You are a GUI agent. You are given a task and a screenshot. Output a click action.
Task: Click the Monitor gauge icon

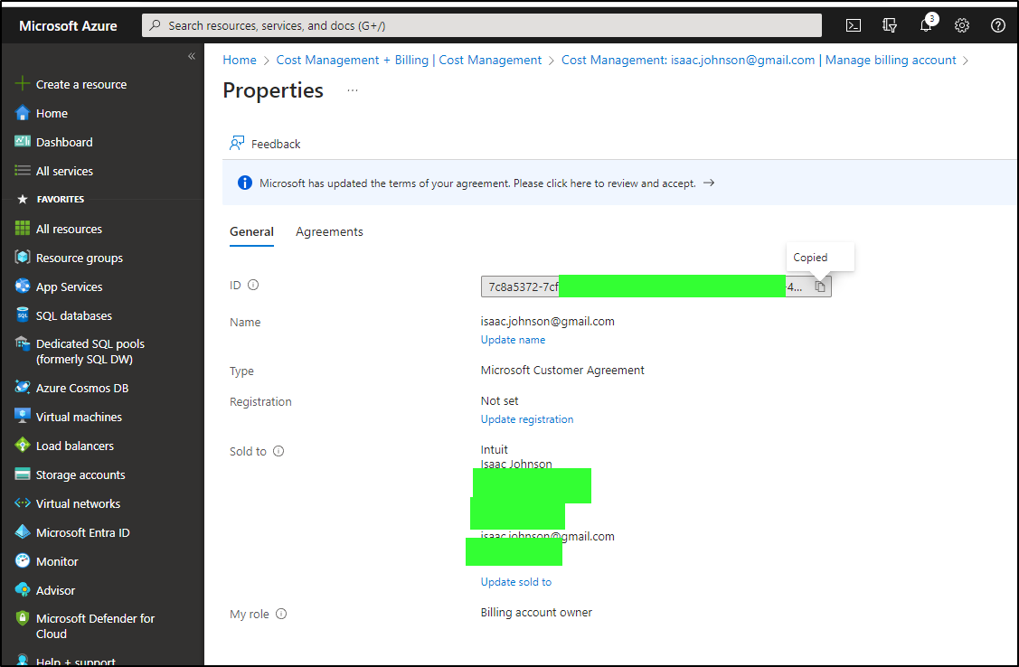click(22, 561)
